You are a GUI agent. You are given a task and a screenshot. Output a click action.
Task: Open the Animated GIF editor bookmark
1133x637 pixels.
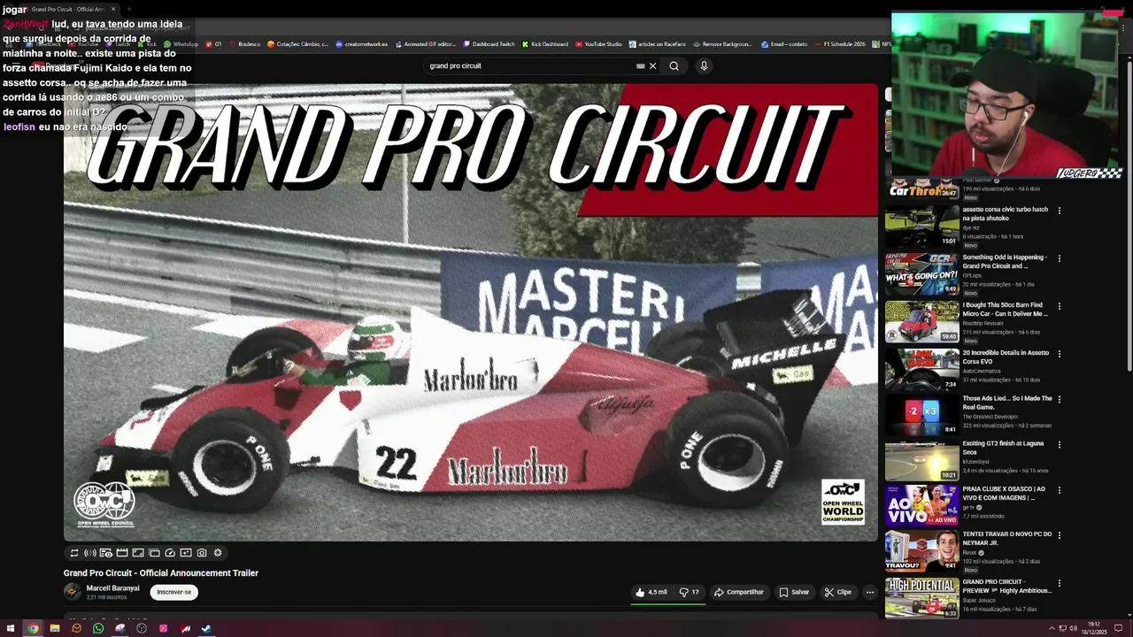[x=425, y=44]
